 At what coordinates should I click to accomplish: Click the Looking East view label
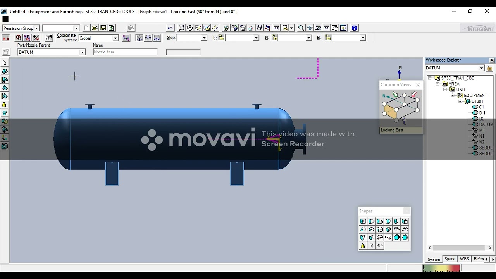[401, 130]
